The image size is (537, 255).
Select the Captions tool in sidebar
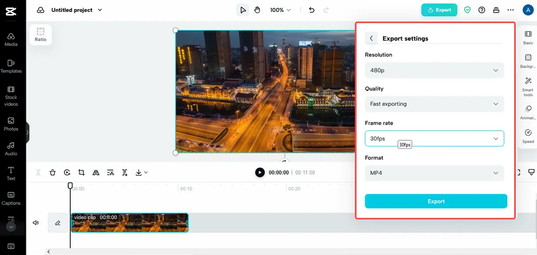[11, 198]
